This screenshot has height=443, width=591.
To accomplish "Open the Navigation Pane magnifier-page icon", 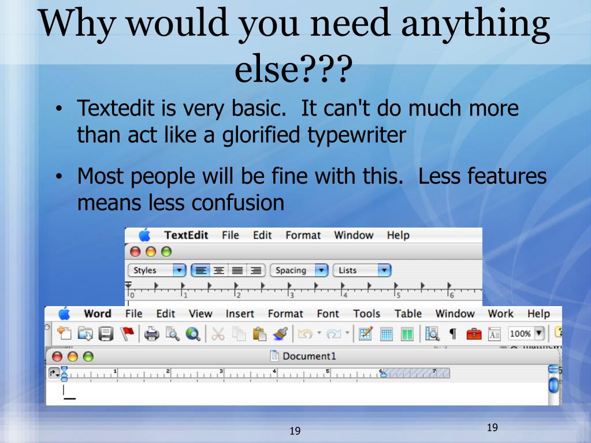I will [x=432, y=334].
